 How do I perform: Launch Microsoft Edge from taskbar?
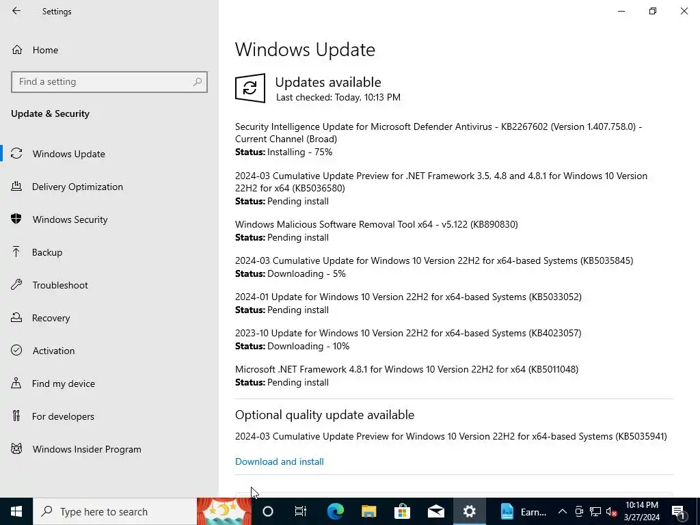[x=335, y=511]
